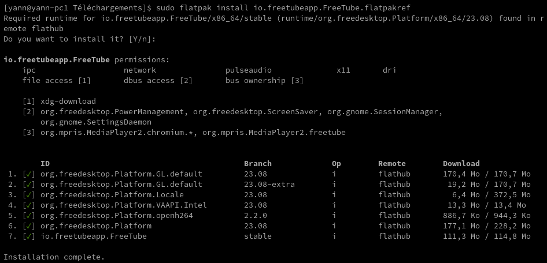The height and width of the screenshot is (263, 547).
Task: Click the checkmark on the 23.08-extra branch row
Action: coord(29,185)
